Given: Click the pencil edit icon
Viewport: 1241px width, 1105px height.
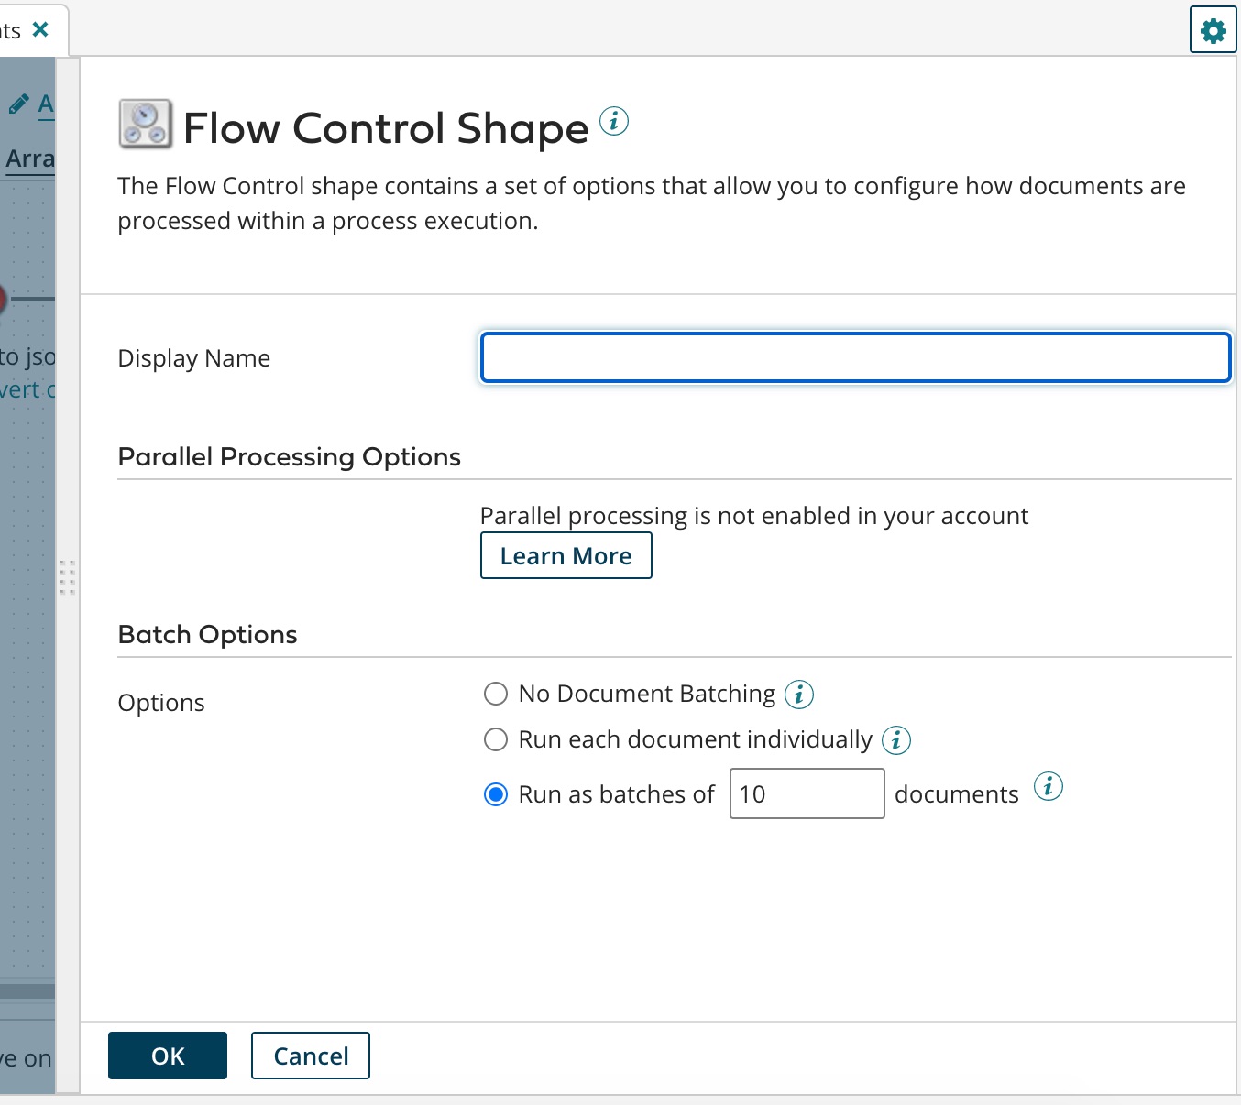Looking at the screenshot, I should [x=18, y=104].
